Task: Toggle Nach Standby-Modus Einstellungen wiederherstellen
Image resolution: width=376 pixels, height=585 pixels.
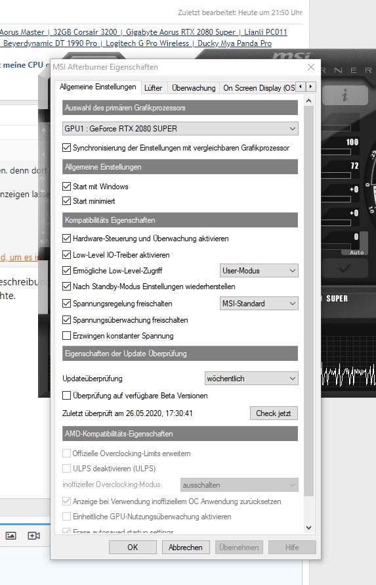Action: click(x=66, y=287)
